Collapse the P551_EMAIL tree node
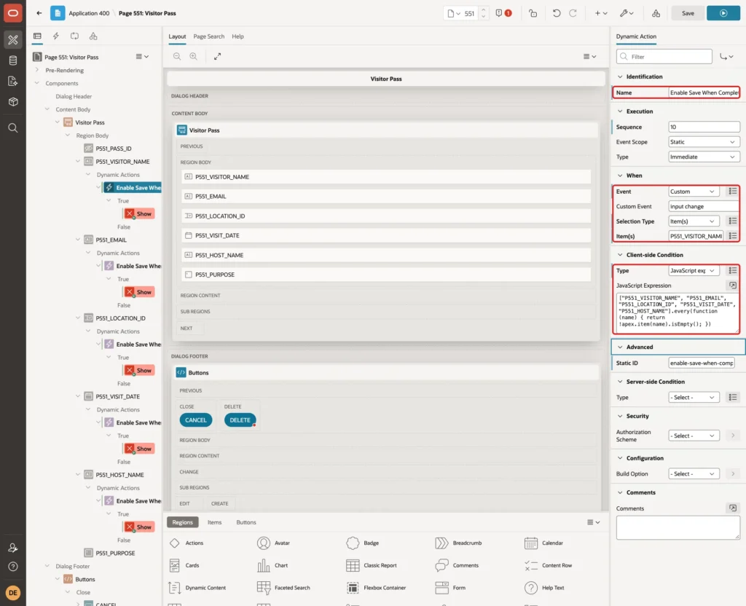This screenshot has height=606, width=746. tap(78, 240)
